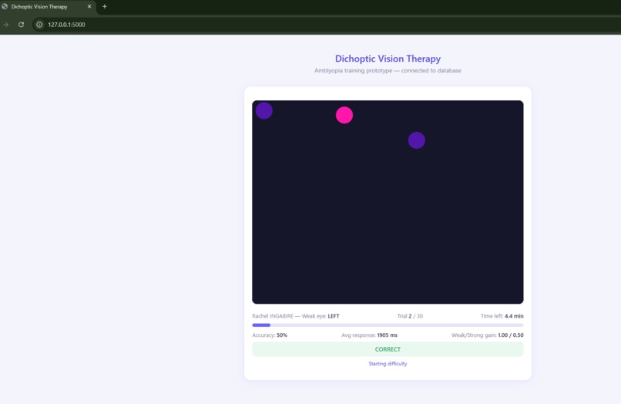Click the Weak/Strong gain 1.00 / 0.50 value

tap(488, 335)
